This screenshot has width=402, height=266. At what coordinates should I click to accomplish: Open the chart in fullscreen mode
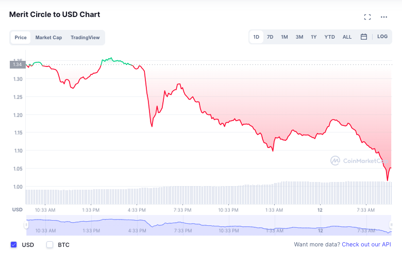[x=367, y=17]
